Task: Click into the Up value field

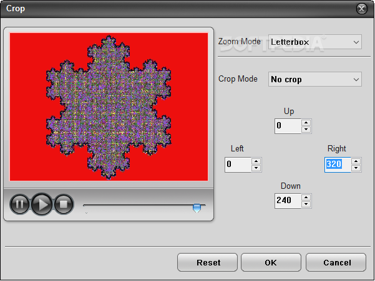Action: tap(288, 126)
